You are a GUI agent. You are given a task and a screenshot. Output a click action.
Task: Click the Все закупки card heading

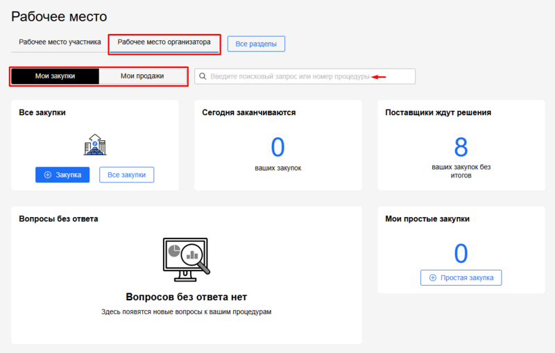(42, 112)
